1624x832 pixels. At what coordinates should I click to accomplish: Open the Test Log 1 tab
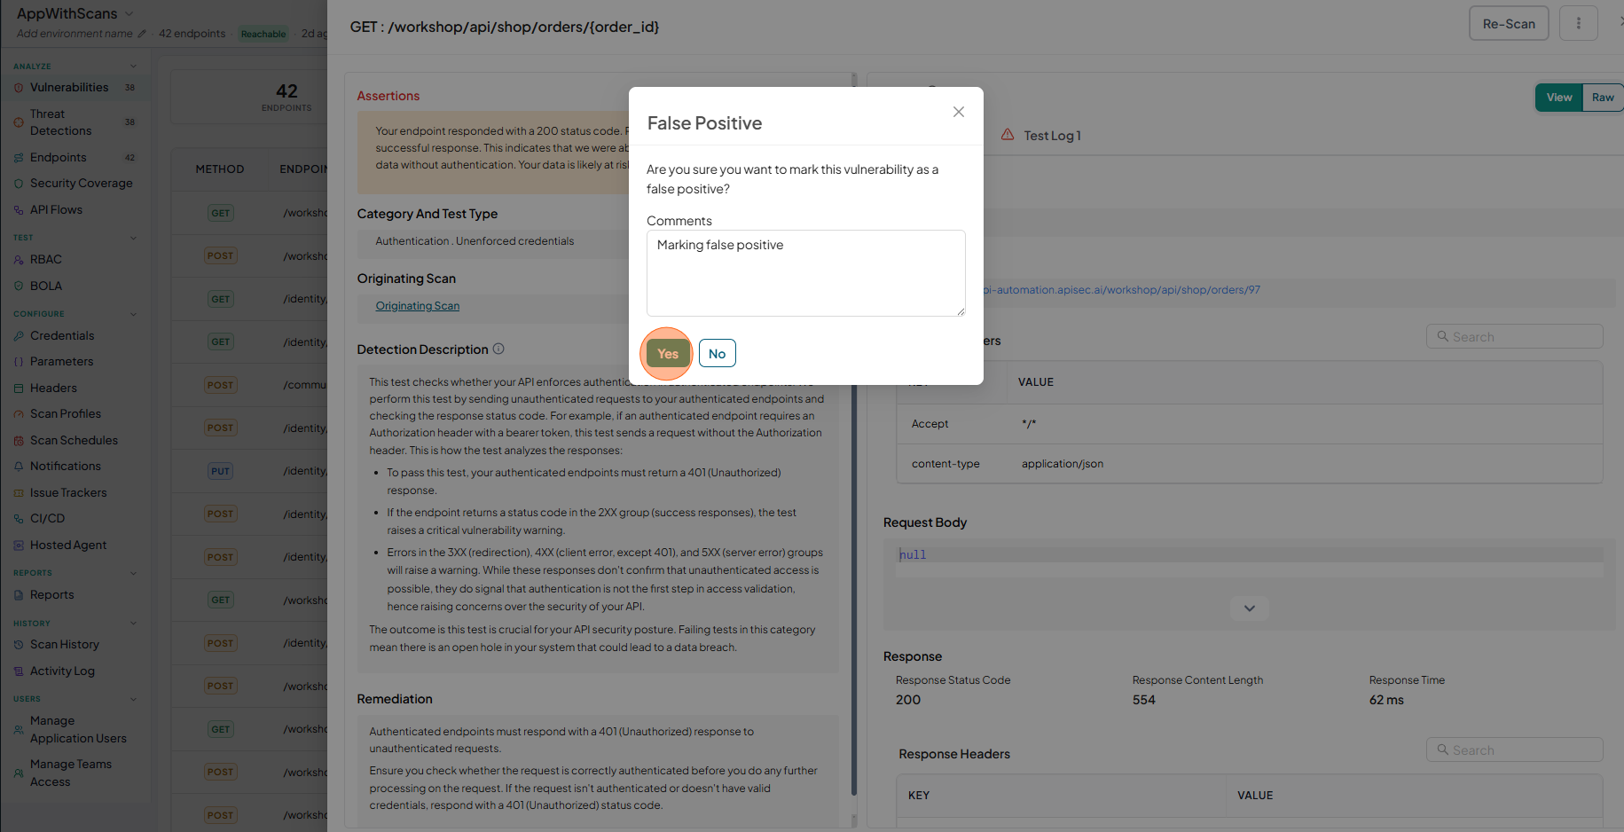pyautogui.click(x=1041, y=136)
